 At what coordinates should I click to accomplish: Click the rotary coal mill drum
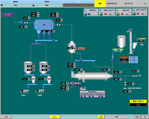tap(92, 76)
